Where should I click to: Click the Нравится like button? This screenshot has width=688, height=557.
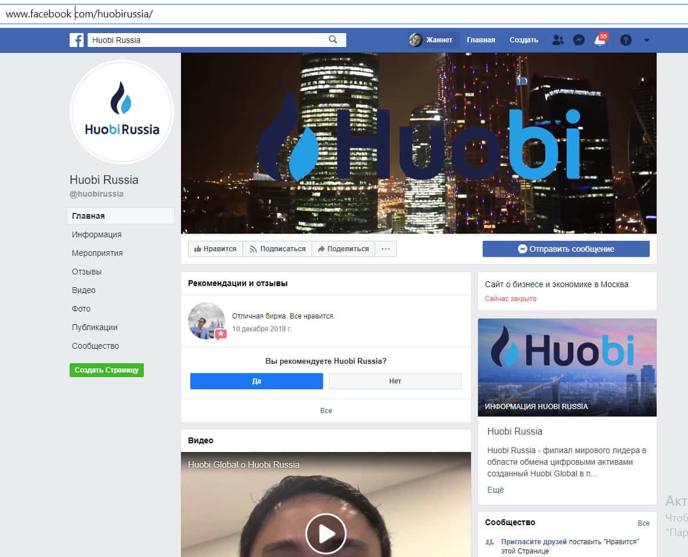pyautogui.click(x=215, y=249)
